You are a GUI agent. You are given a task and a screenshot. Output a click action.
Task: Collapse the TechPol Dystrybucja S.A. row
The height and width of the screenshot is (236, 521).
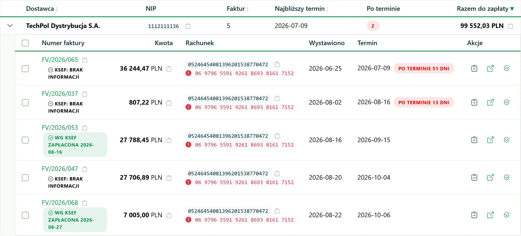(x=10, y=26)
